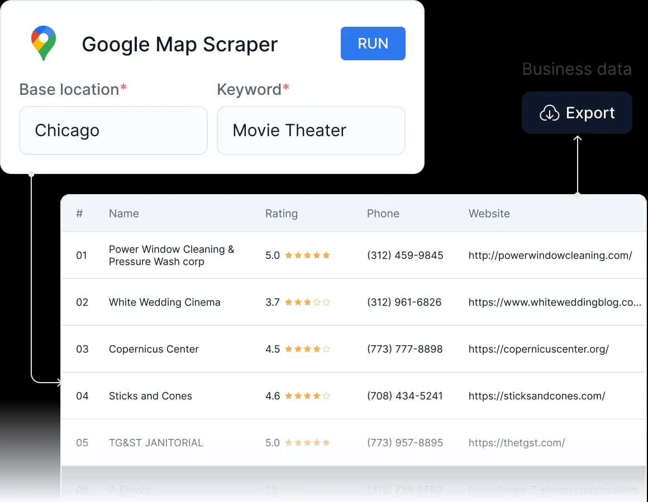The width and height of the screenshot is (648, 502).
Task: Click phone number (773) 957-8895
Action: pyautogui.click(x=405, y=443)
